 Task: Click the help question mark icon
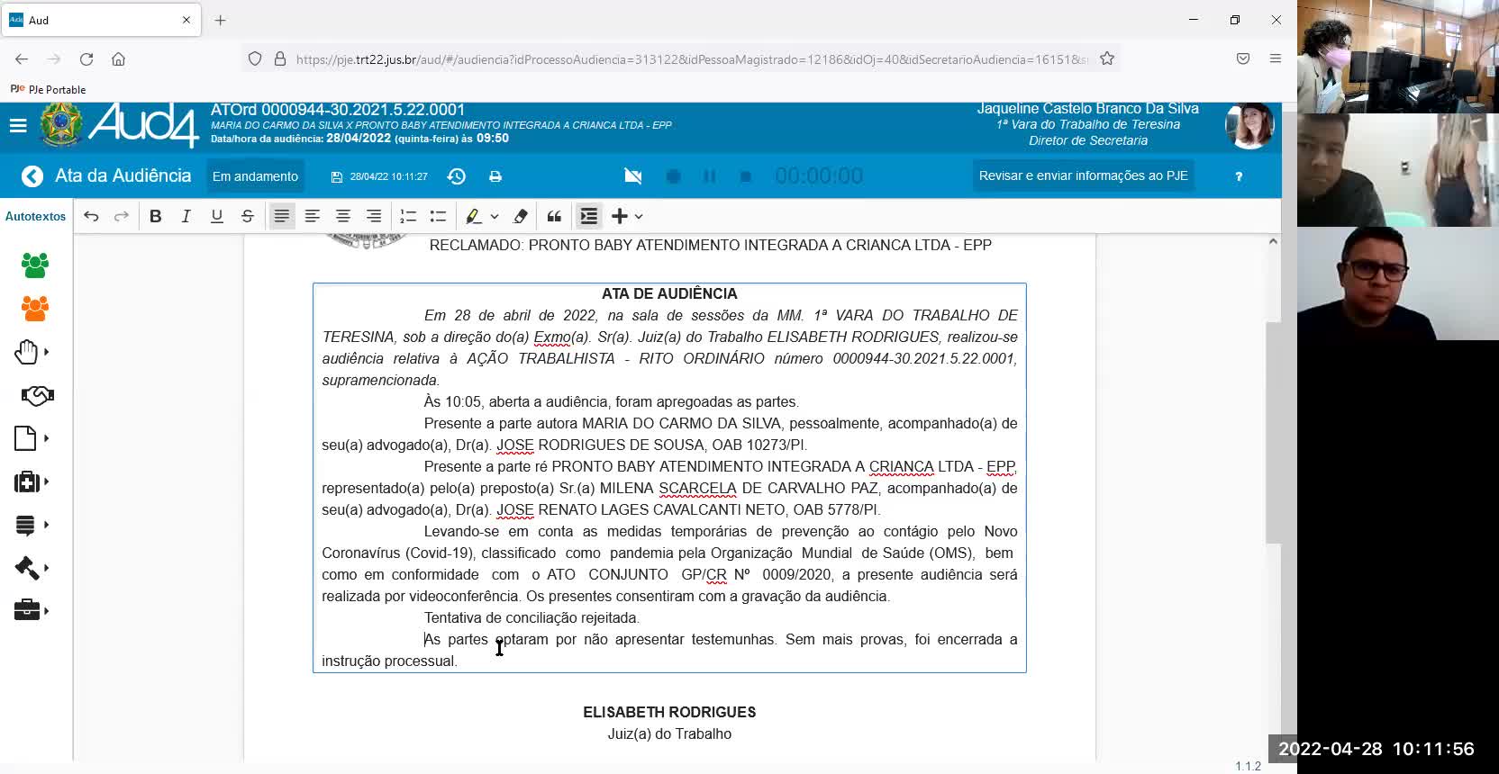[1239, 176]
